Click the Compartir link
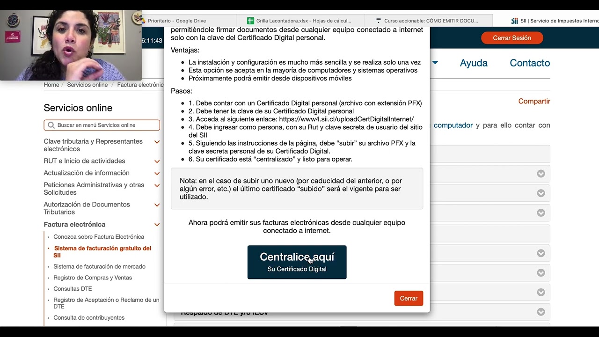The height and width of the screenshot is (337, 599). [x=534, y=101]
